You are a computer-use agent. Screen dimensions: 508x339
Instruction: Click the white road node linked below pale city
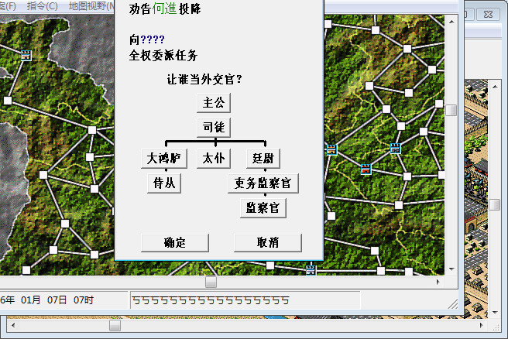[x=8, y=101]
